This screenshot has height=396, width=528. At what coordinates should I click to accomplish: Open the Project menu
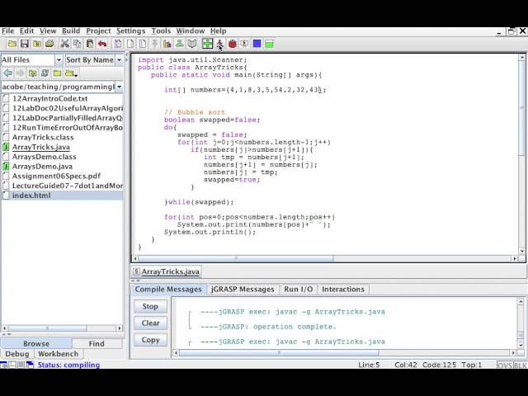click(x=98, y=31)
